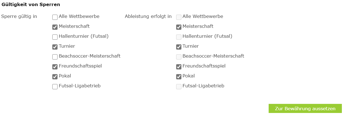The image size is (346, 116).
Task: Click the 'Ableistung erfolgt in' label
Action: [x=148, y=16]
